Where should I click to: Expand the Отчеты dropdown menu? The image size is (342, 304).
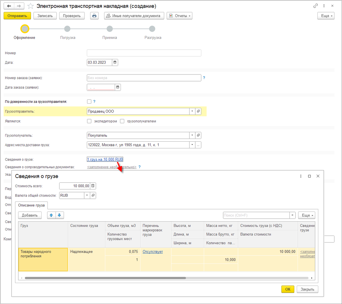click(180, 16)
